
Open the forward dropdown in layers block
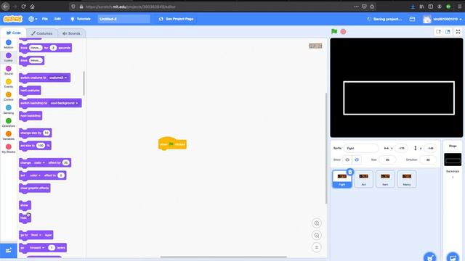[37, 248]
